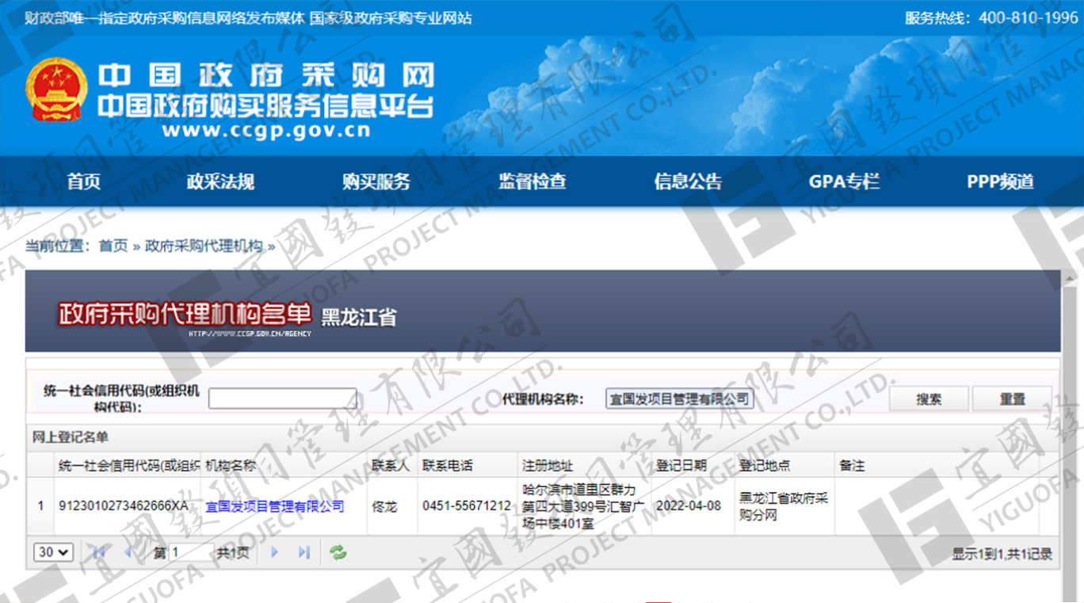The height and width of the screenshot is (603, 1084).
Task: Open the 政采法规 navigation item
Action: tap(220, 181)
